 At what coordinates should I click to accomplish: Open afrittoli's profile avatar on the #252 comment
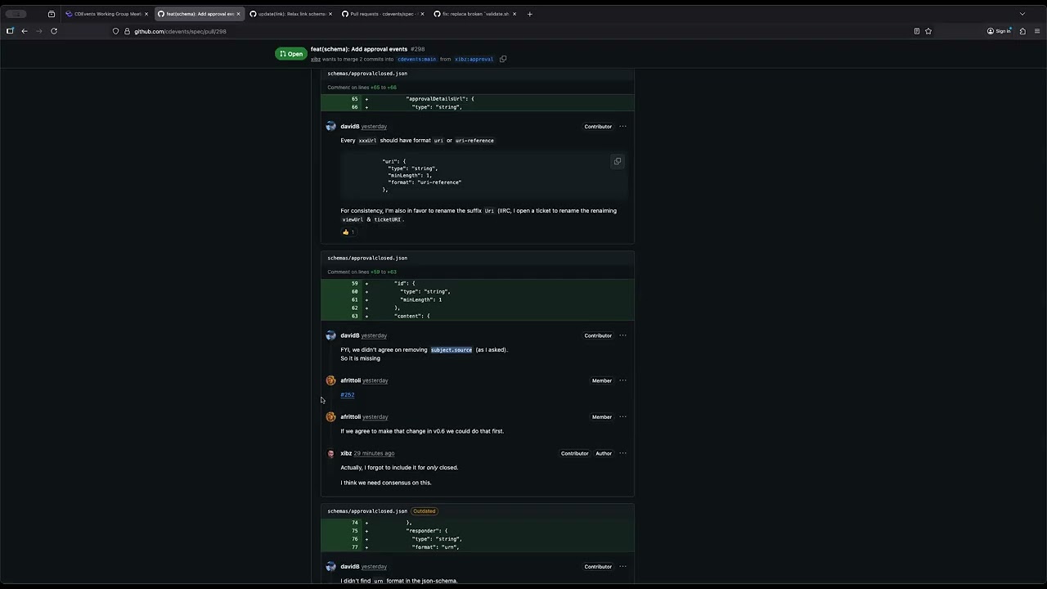(x=330, y=380)
